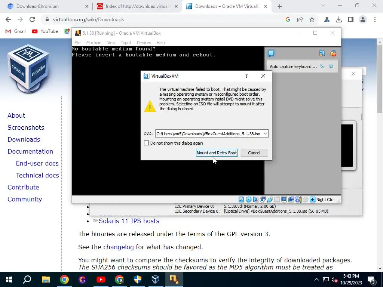Image resolution: width=383 pixels, height=287 pixels.
Task: Open the Screenshots link in sidebar
Action: point(26,127)
